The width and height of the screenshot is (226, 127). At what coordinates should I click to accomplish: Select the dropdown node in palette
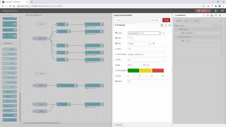point(10,54)
